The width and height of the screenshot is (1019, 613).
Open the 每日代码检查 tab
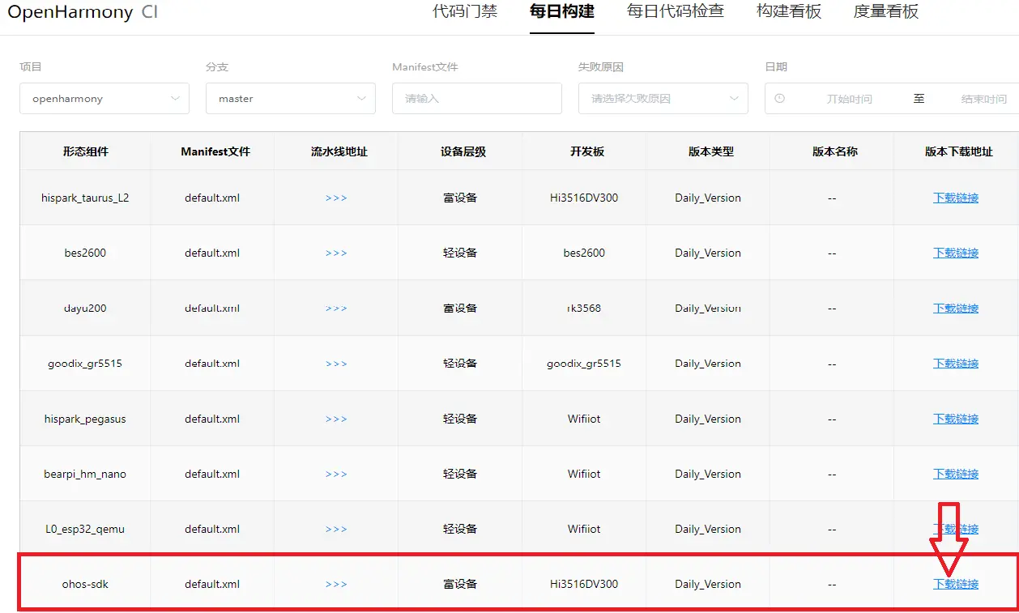pyautogui.click(x=676, y=11)
